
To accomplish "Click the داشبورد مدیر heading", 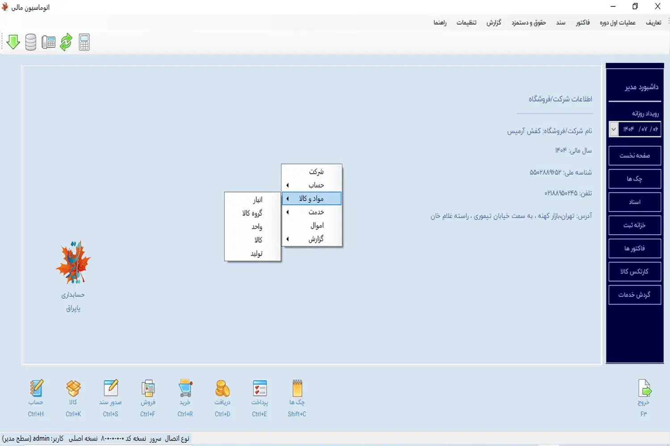I will pos(641,87).
